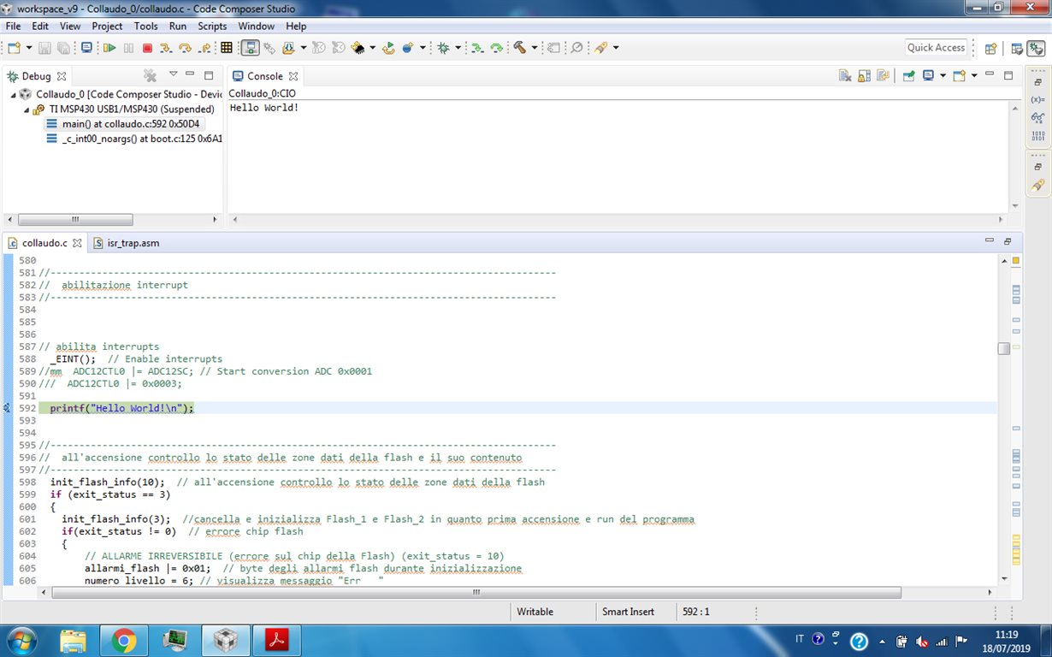
Task: Select _c_int00_noargs() stack frame
Action: click(x=135, y=139)
